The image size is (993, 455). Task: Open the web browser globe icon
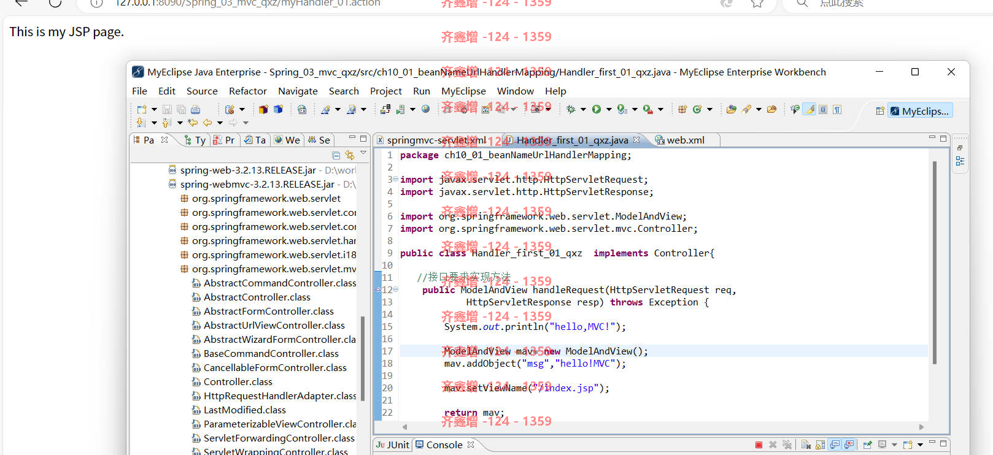[x=425, y=109]
